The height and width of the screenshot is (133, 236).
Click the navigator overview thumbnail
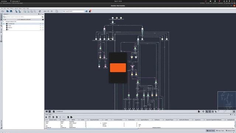[x=227, y=100]
